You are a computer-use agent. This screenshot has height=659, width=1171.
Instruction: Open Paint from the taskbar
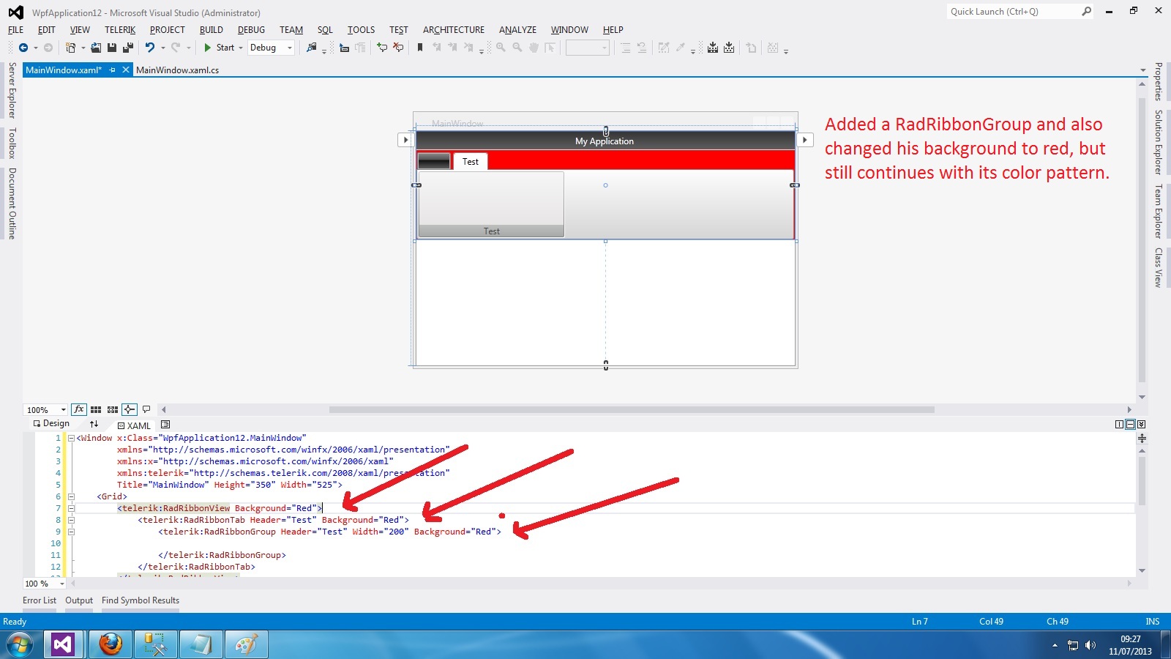point(246,645)
